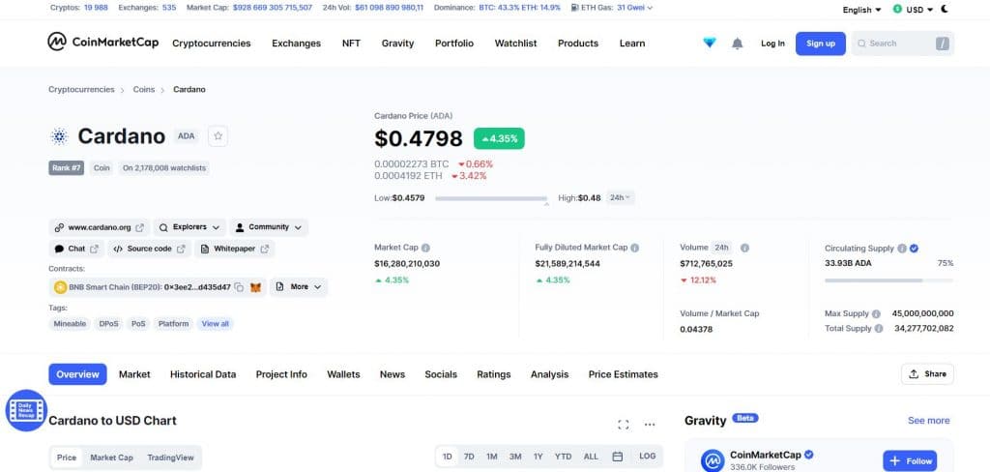Open the USD currency selector

coord(914,9)
